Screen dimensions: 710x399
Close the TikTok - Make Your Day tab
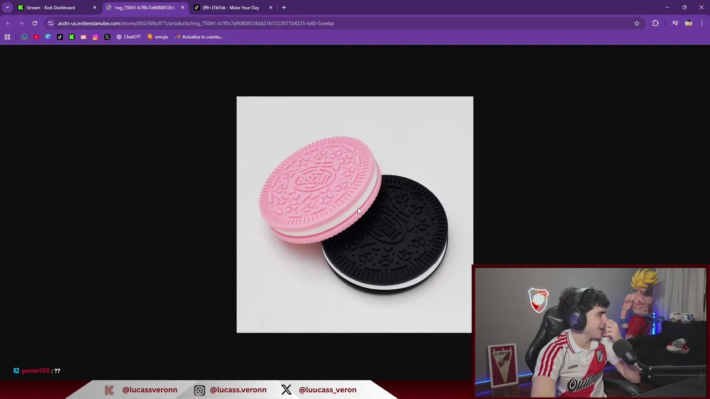271,7
